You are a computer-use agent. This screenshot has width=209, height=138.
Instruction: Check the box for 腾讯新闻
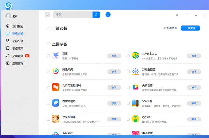[48, 72]
